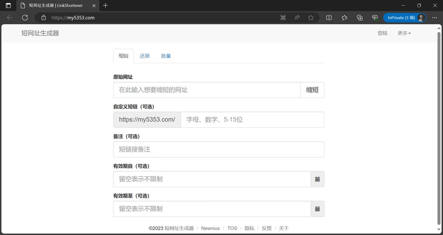443x235 pixels.
Task: Click the https://my5353.com/ prefix label
Action: [x=147, y=120]
